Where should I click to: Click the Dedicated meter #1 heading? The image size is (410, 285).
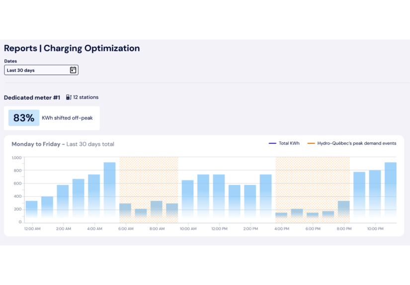point(32,98)
